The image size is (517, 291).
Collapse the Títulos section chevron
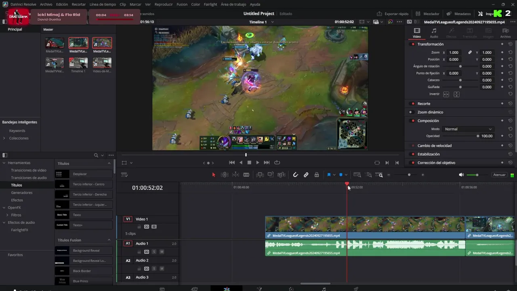tap(109, 163)
